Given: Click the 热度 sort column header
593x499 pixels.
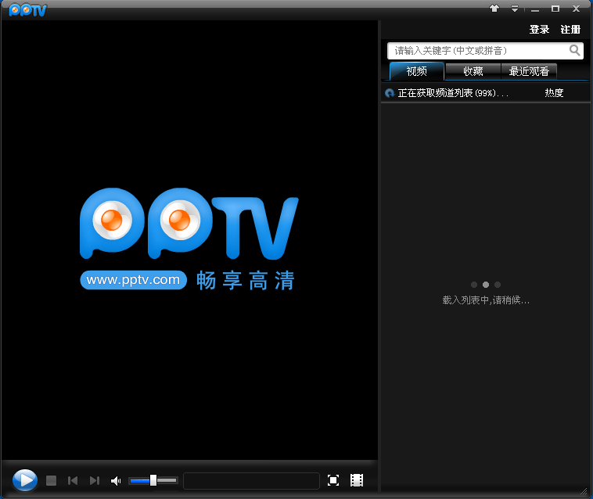Looking at the screenshot, I should coord(554,93).
